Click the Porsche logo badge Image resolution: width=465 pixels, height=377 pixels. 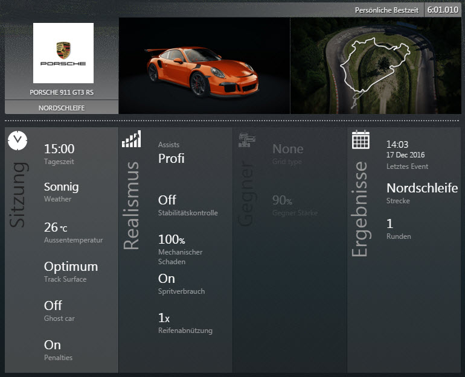click(x=63, y=53)
